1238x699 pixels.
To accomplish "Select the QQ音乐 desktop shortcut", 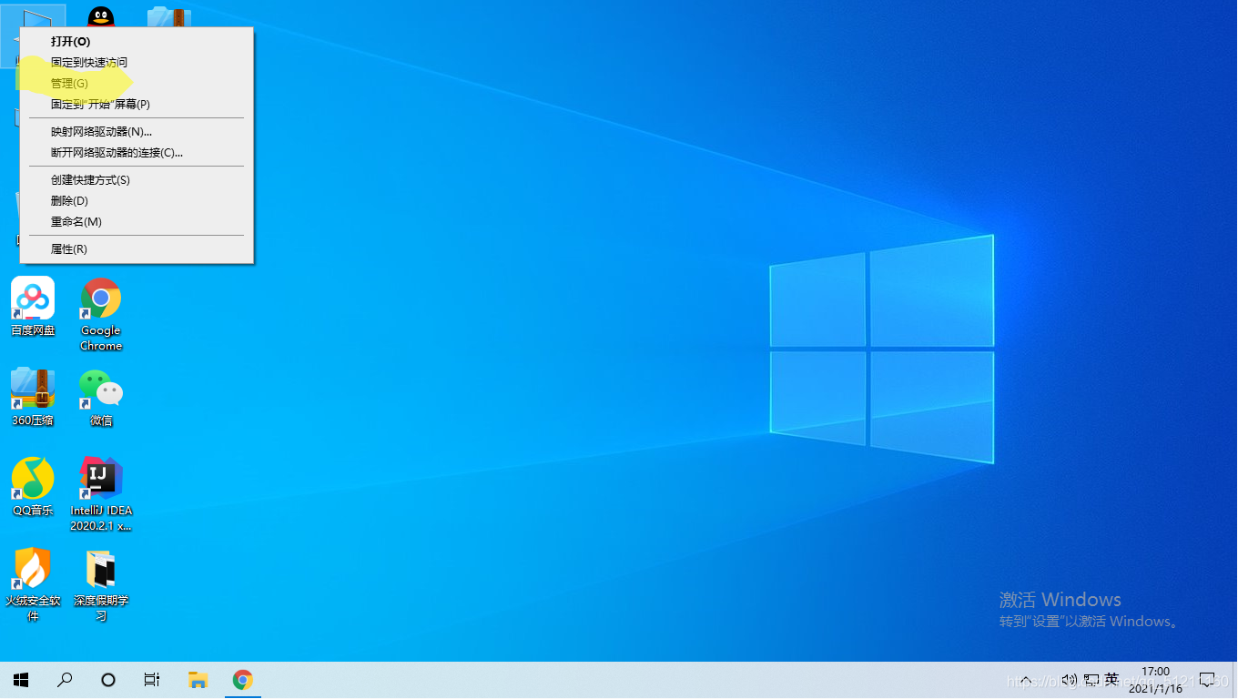I will (x=33, y=487).
